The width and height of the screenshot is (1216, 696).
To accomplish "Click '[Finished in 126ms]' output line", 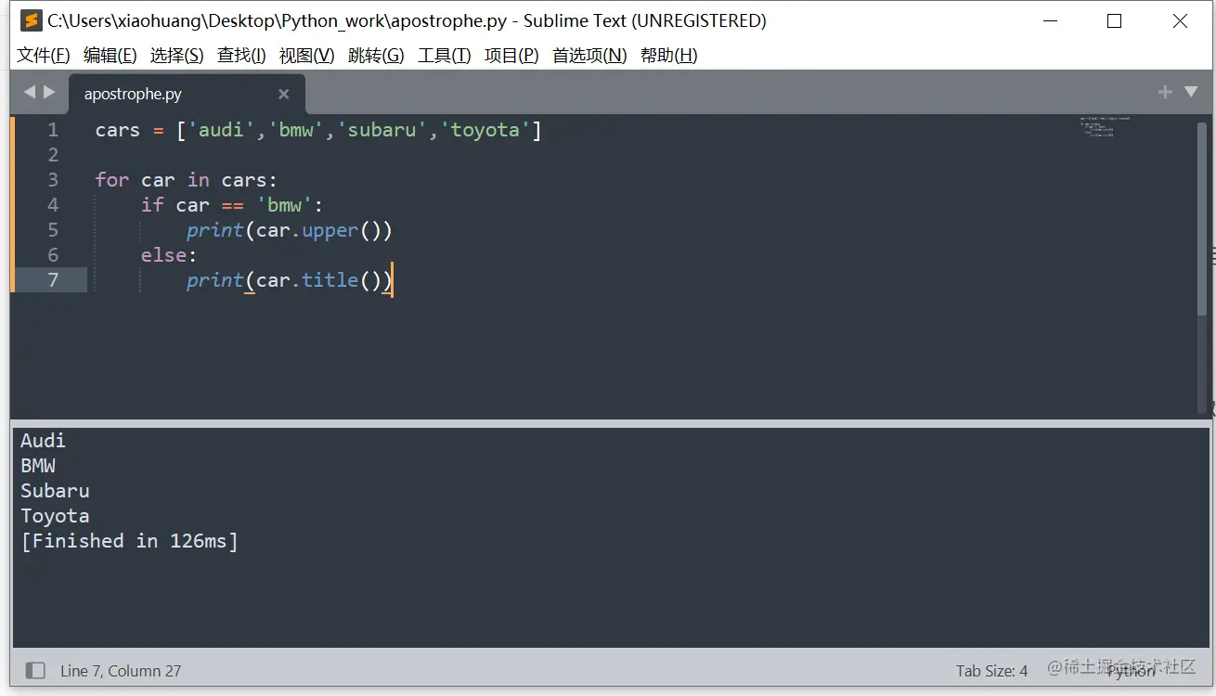I will tap(129, 541).
